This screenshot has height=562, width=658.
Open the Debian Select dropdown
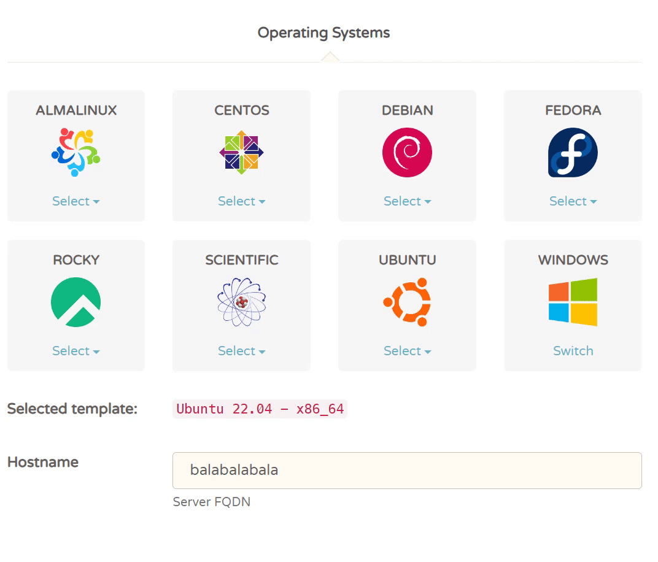click(407, 201)
